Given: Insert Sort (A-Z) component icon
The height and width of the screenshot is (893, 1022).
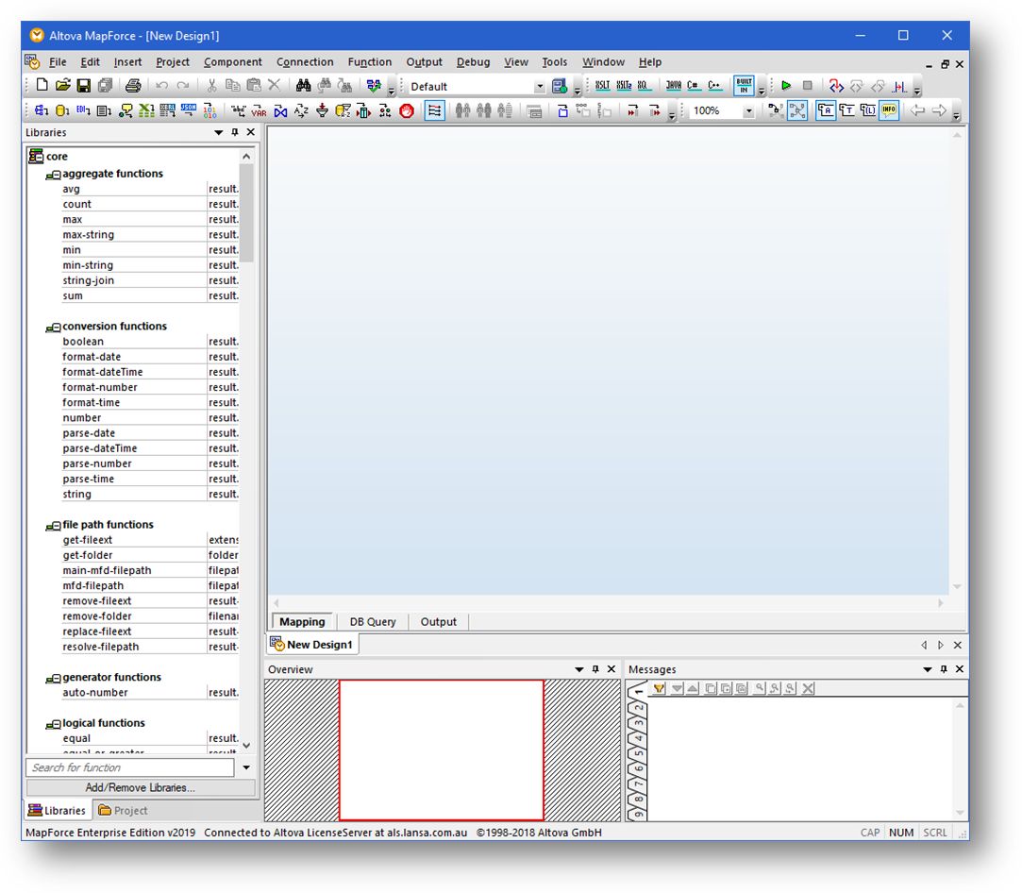Looking at the screenshot, I should tap(301, 110).
